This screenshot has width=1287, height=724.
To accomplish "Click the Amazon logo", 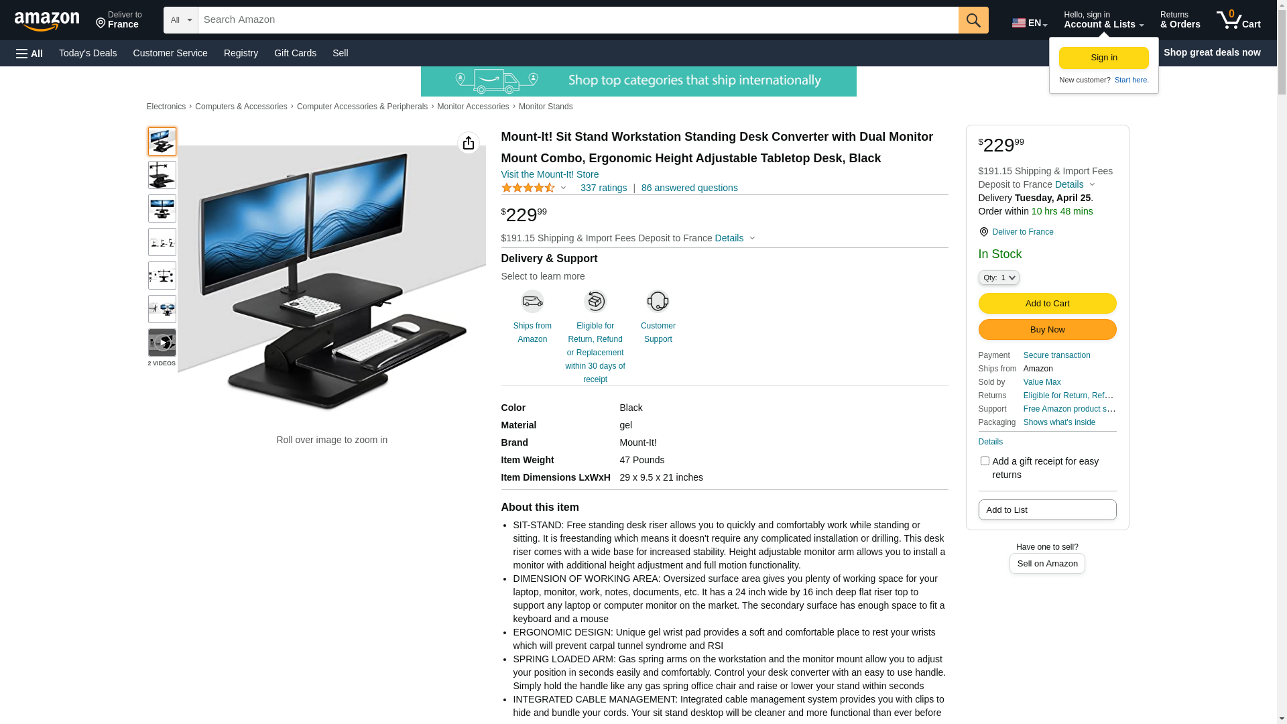I will [47, 21].
